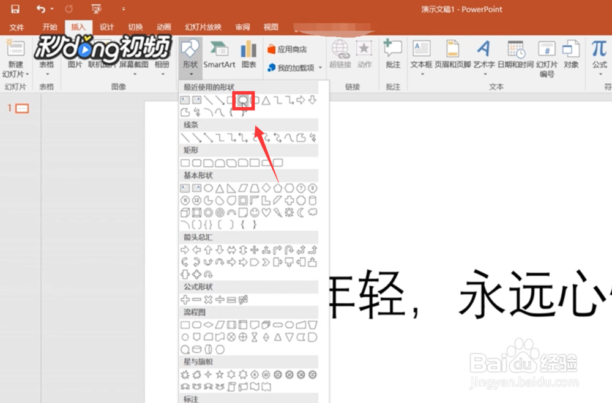The image size is (612, 403).
Task: Pick the Heart shape from basic shapes
Action: click(x=266, y=213)
